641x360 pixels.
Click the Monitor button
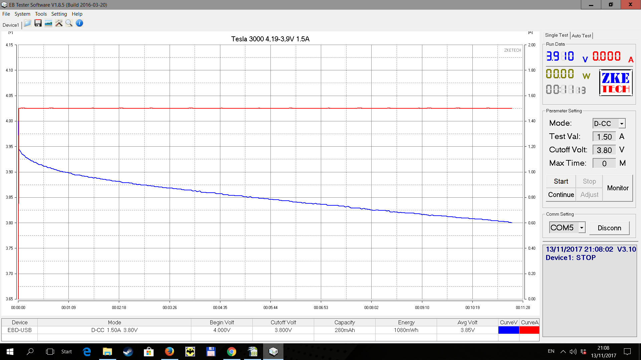pos(618,188)
